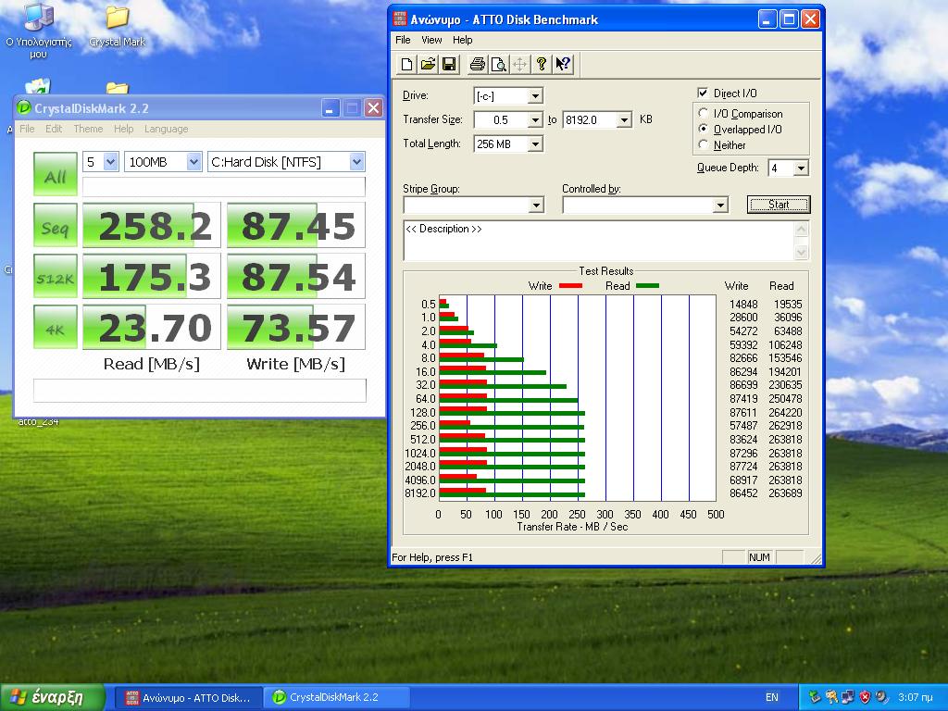Open CrystalDiskMark's Edit menu
The height and width of the screenshot is (711, 948).
[54, 129]
